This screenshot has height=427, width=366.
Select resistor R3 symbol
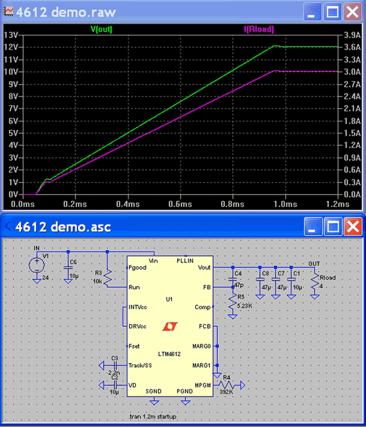tap(107, 276)
